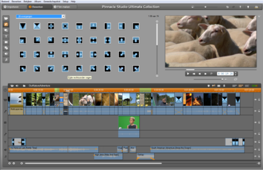Switch to timeline view (orange icon)
This screenshot has height=170, width=263.
241,86
